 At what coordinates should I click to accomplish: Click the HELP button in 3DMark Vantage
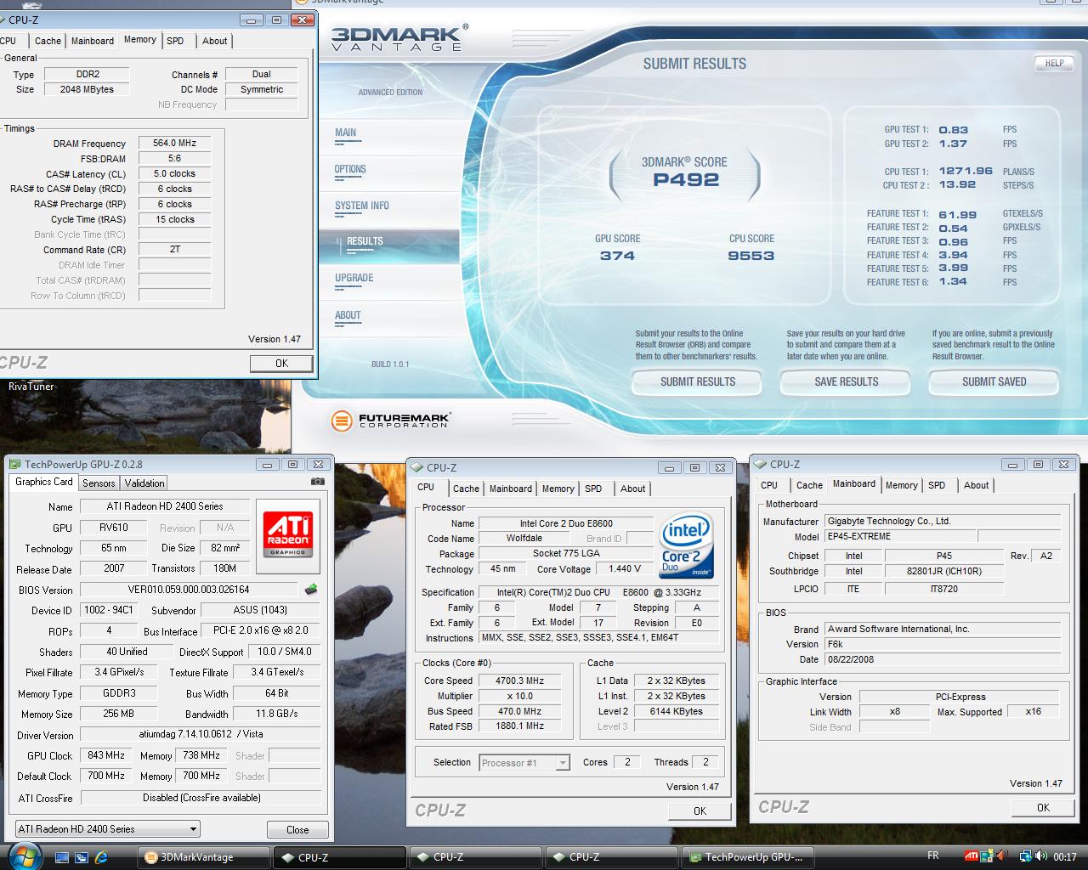pyautogui.click(x=1054, y=63)
